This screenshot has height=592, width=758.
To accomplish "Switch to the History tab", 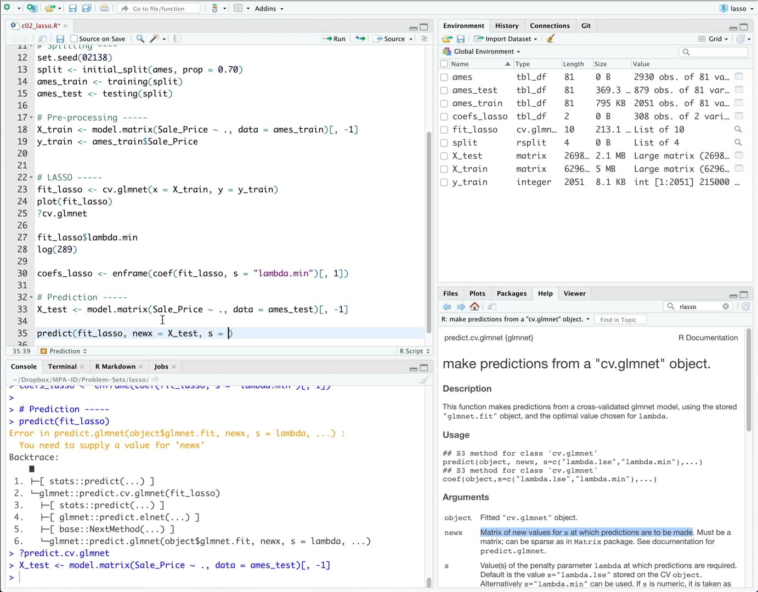I will point(506,26).
